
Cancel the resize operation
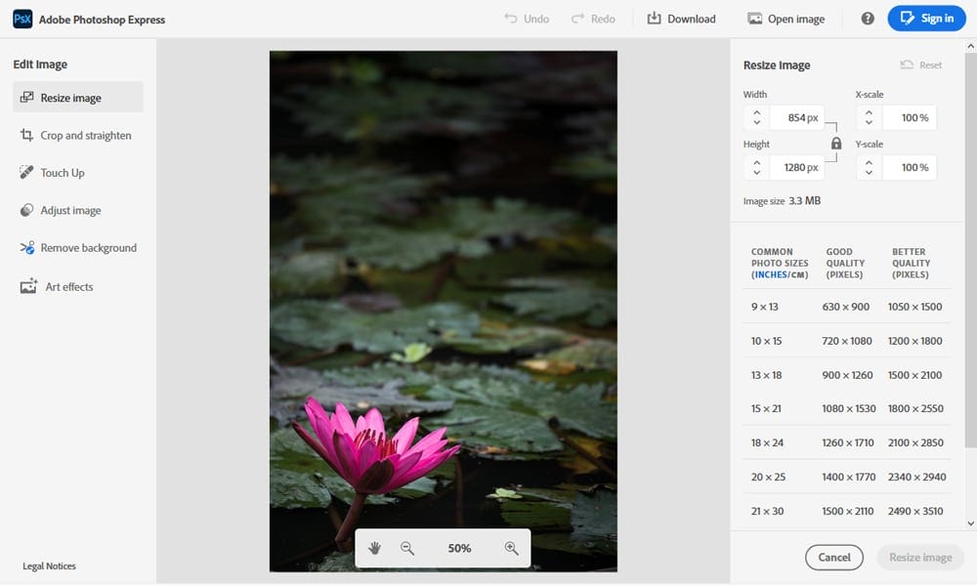pyautogui.click(x=834, y=557)
